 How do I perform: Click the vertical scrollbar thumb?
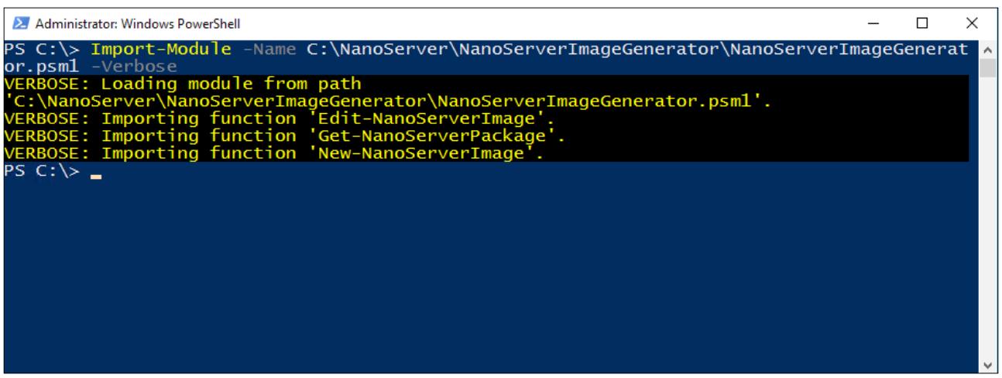tap(986, 68)
